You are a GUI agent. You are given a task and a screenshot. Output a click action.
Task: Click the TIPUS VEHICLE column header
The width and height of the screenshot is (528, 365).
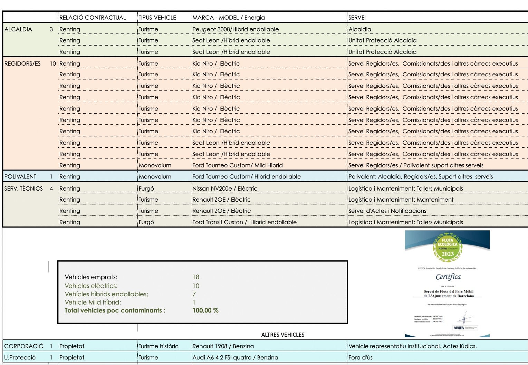click(157, 18)
